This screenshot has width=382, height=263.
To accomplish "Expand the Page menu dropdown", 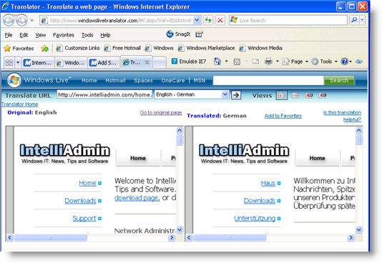I will tap(306, 61).
